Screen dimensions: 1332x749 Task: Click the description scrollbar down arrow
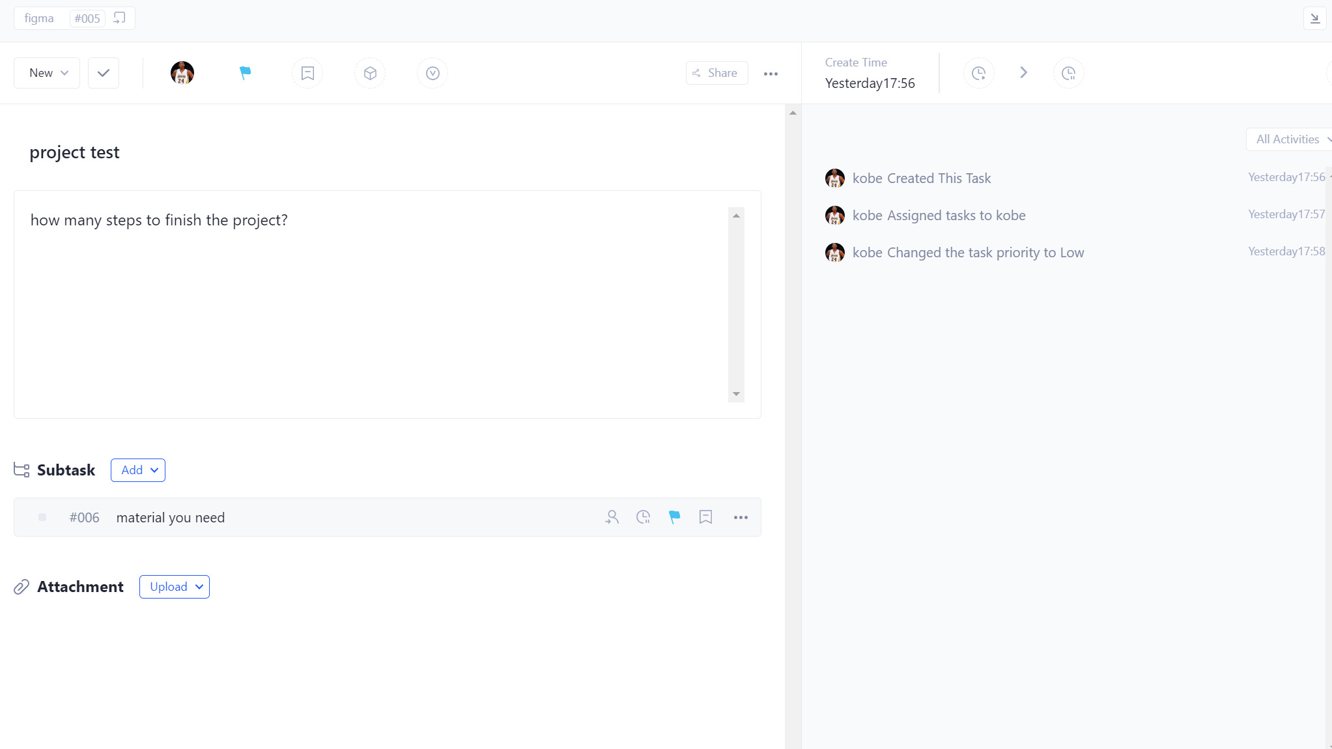pyautogui.click(x=736, y=394)
